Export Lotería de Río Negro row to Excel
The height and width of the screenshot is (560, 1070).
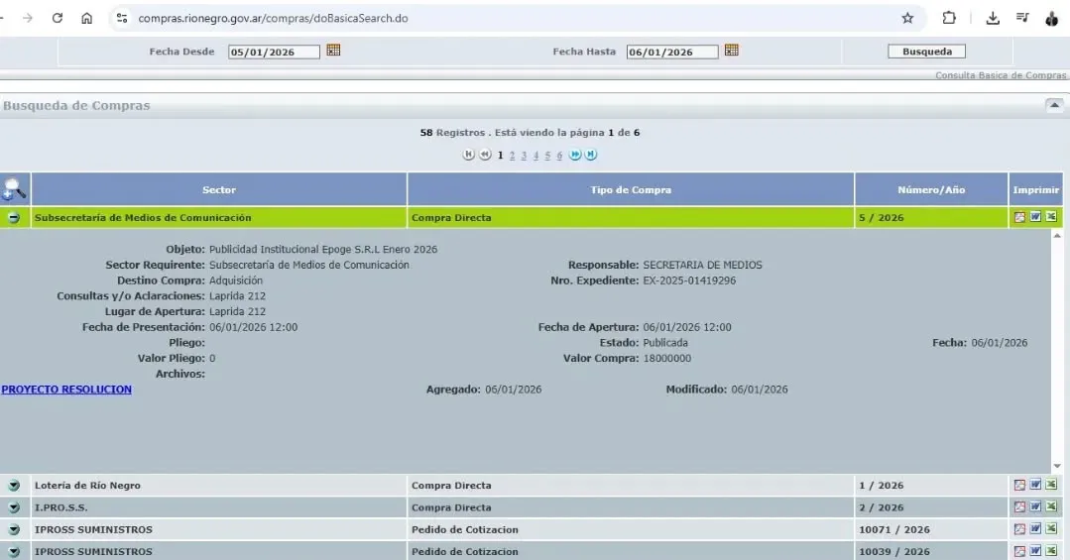(x=1051, y=485)
